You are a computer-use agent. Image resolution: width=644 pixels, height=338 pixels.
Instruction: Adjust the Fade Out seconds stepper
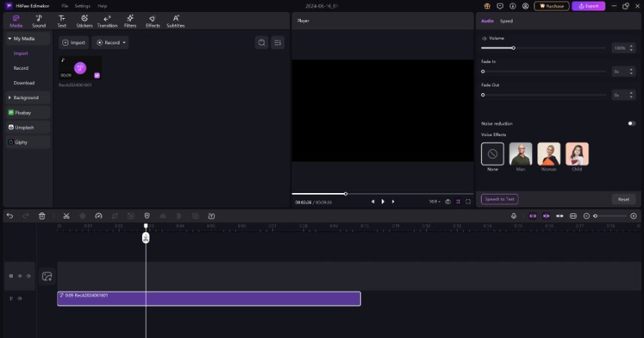point(631,95)
